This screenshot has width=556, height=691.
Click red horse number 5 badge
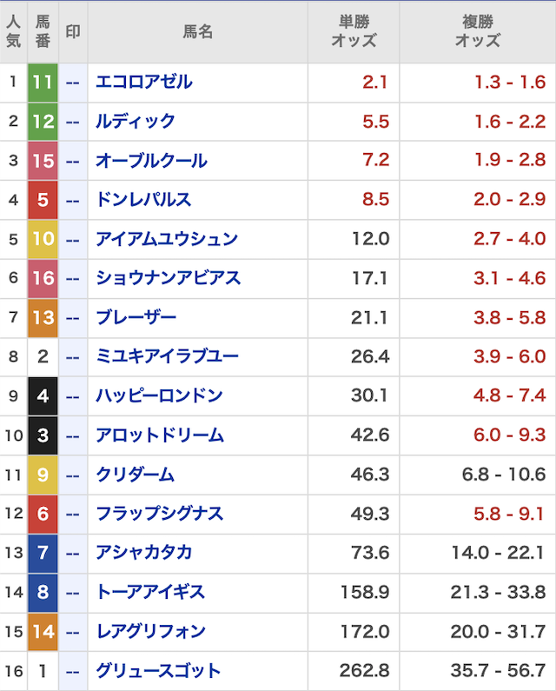pyautogui.click(x=43, y=200)
